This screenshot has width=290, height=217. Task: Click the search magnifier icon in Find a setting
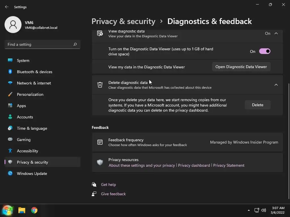coord(75,44)
